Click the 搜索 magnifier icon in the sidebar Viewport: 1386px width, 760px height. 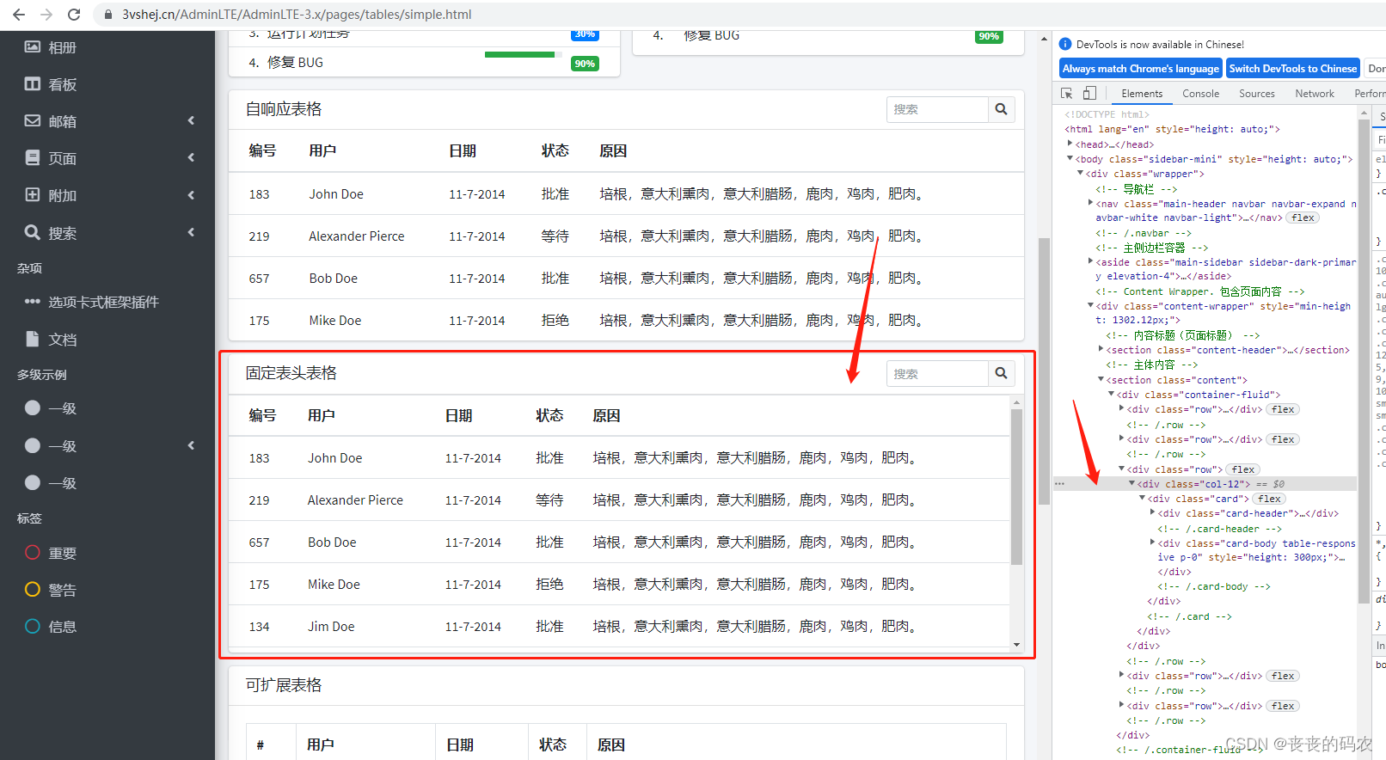[x=33, y=232]
